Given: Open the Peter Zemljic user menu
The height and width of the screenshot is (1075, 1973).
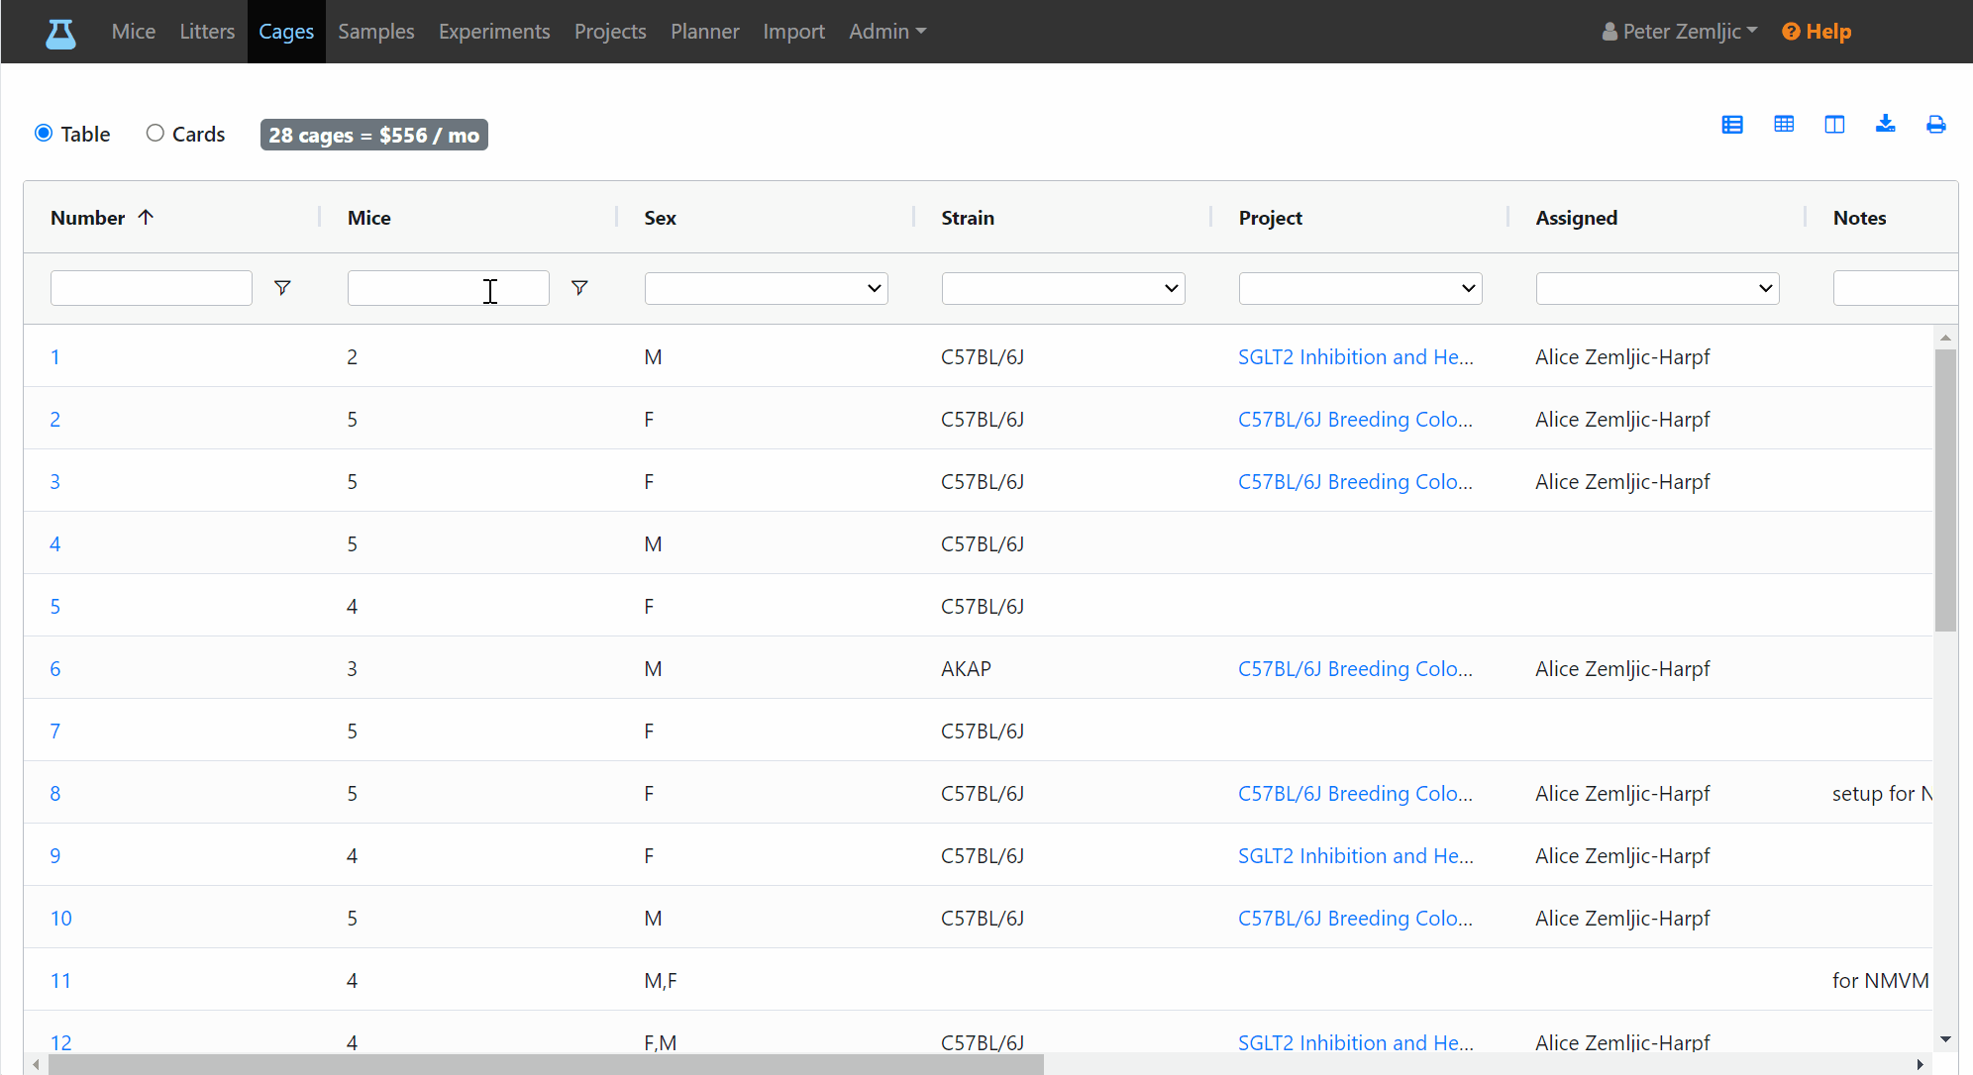Looking at the screenshot, I should tap(1680, 32).
